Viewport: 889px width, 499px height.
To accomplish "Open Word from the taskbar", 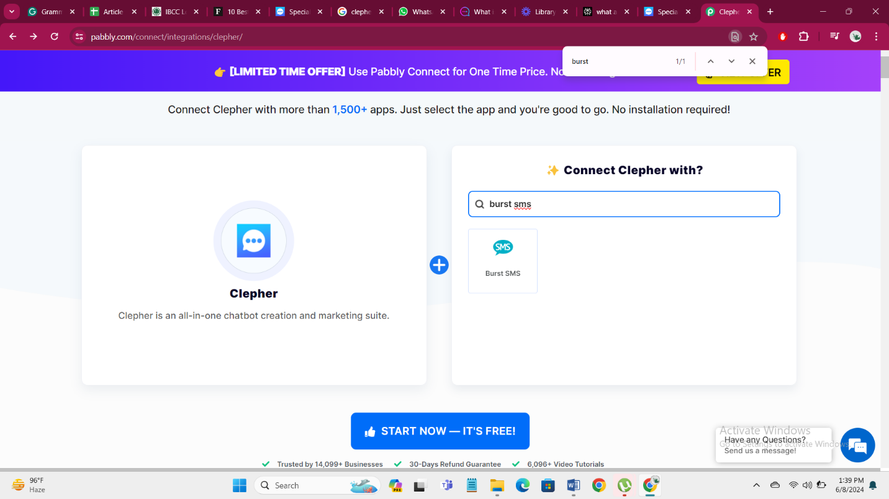I will click(573, 485).
